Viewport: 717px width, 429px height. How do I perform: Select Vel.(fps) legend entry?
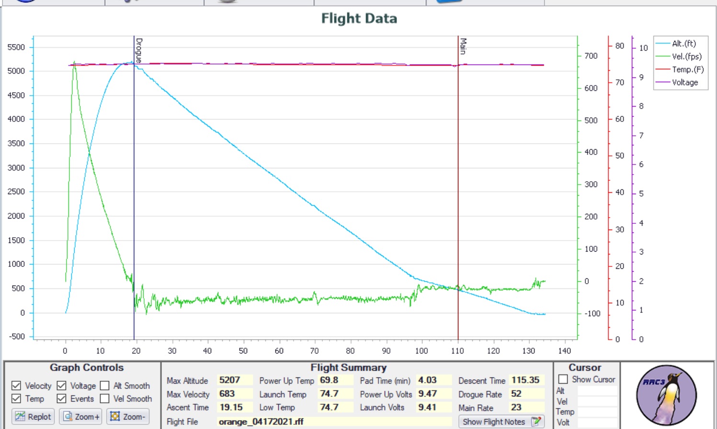click(686, 56)
